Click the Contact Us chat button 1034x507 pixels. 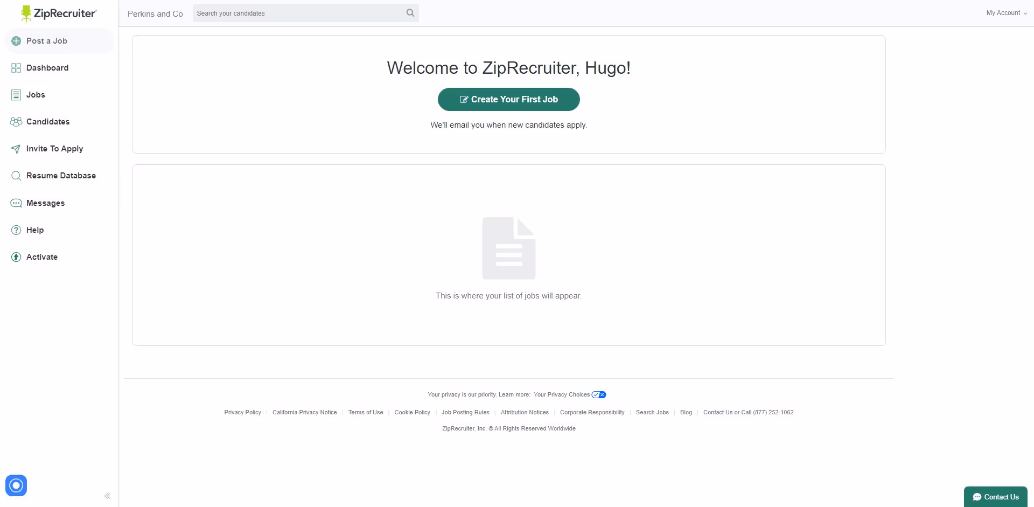coord(996,497)
